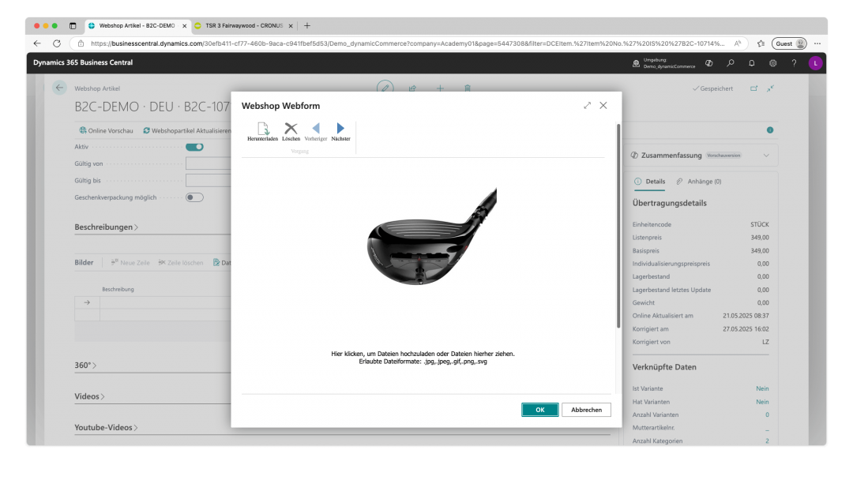Expand the Webshop Webform dialog to full size
The image size is (853, 480).
tap(587, 106)
